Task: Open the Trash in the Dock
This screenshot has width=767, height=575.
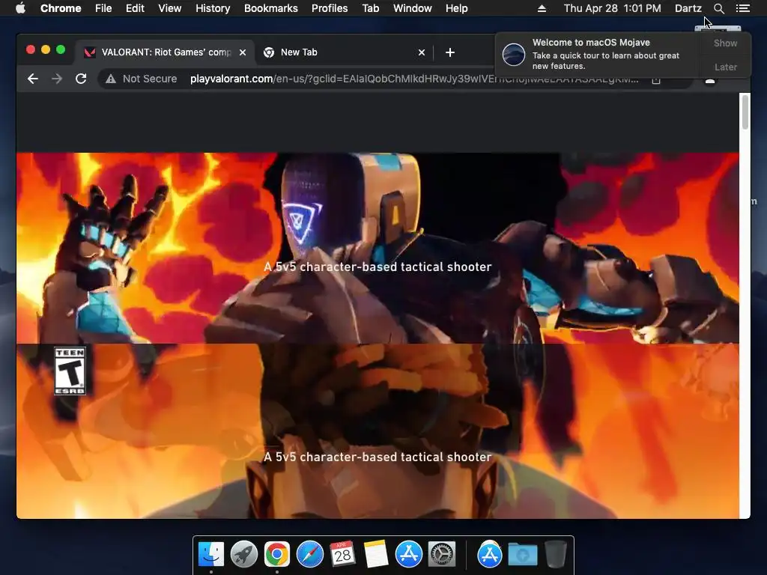Action: (x=555, y=555)
